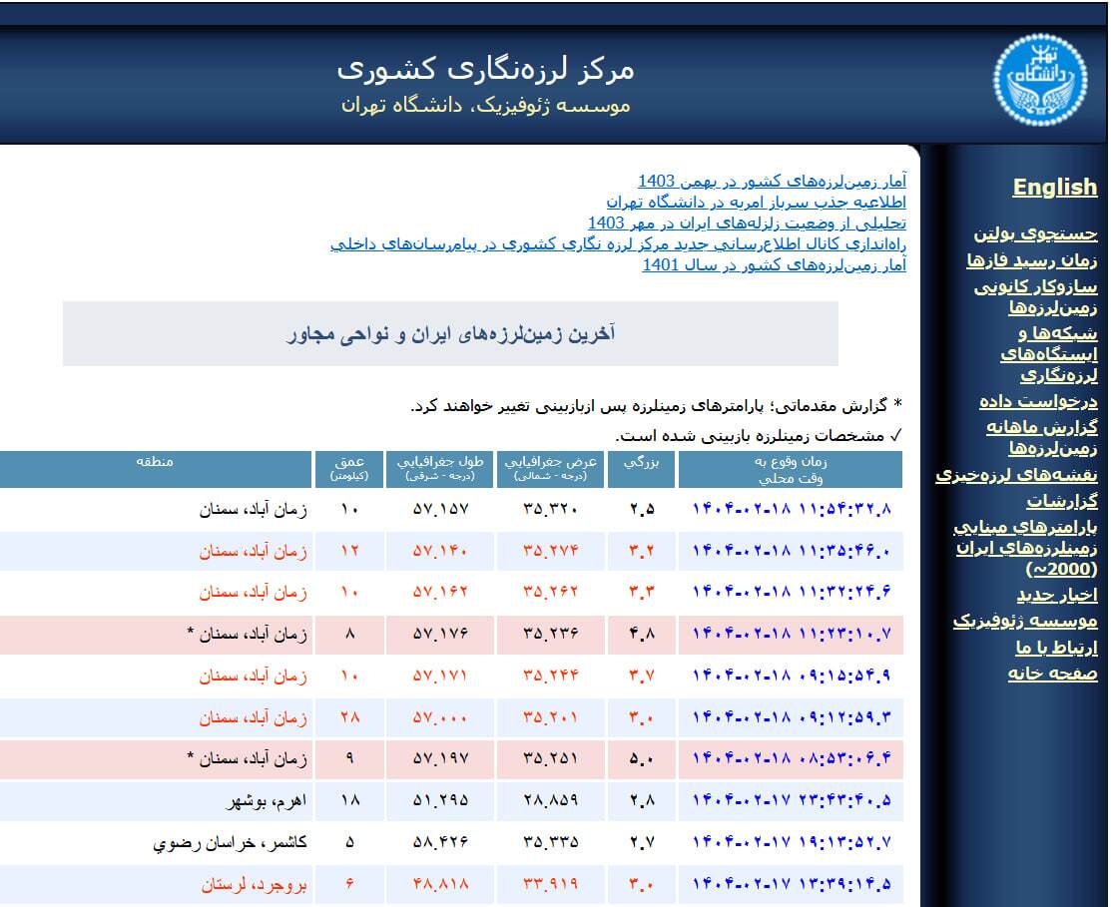The width and height of the screenshot is (1111, 907).
Task: Select magnitude ۳.۷ cell
Action: pos(641,676)
